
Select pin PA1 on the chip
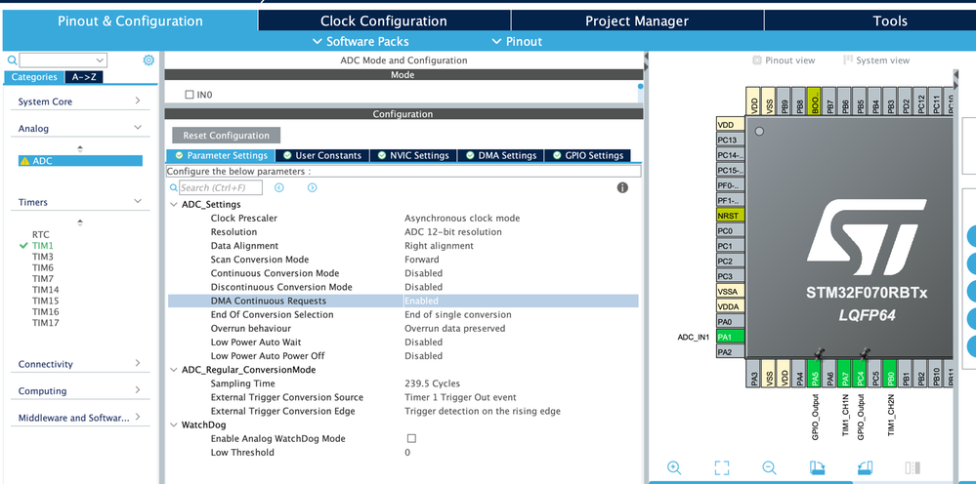pyautogui.click(x=731, y=337)
